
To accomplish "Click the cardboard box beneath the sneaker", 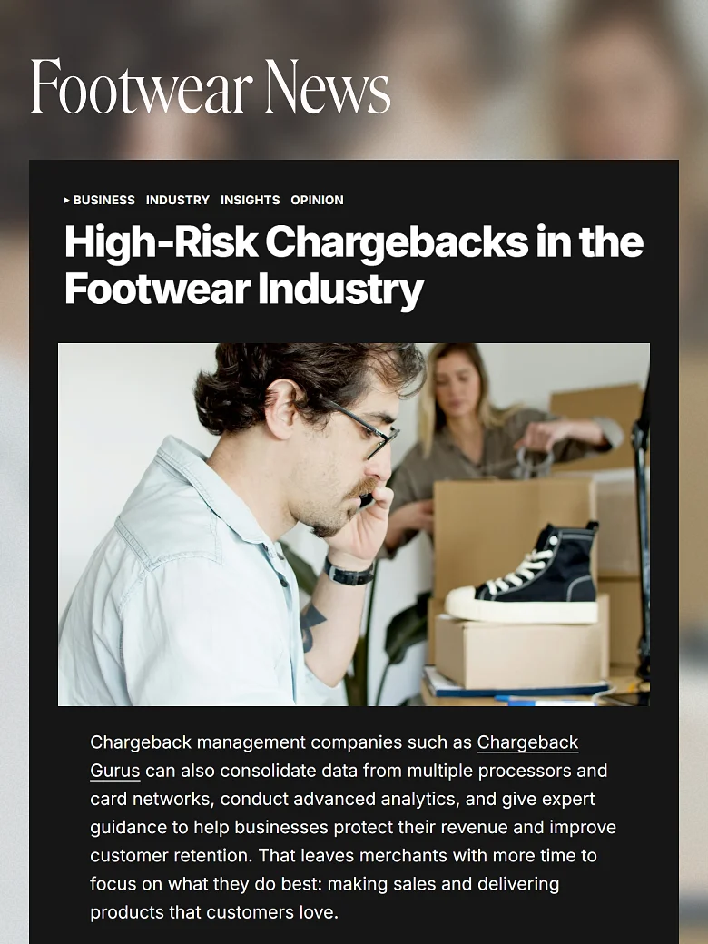I will click(x=521, y=652).
